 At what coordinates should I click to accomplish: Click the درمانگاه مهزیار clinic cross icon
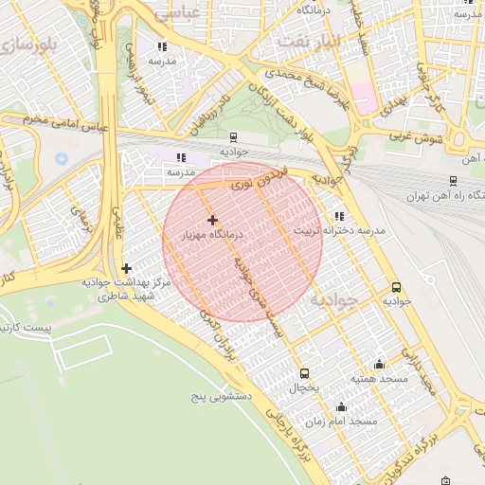tap(212, 220)
